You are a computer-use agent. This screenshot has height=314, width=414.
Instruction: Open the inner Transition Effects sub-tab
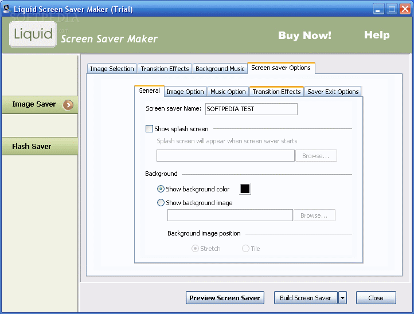[277, 92]
